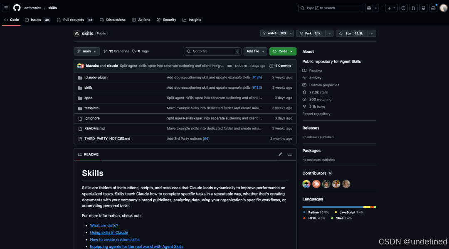Open klazuka author link
Viewport: 449px width, 249px height.
(92, 66)
